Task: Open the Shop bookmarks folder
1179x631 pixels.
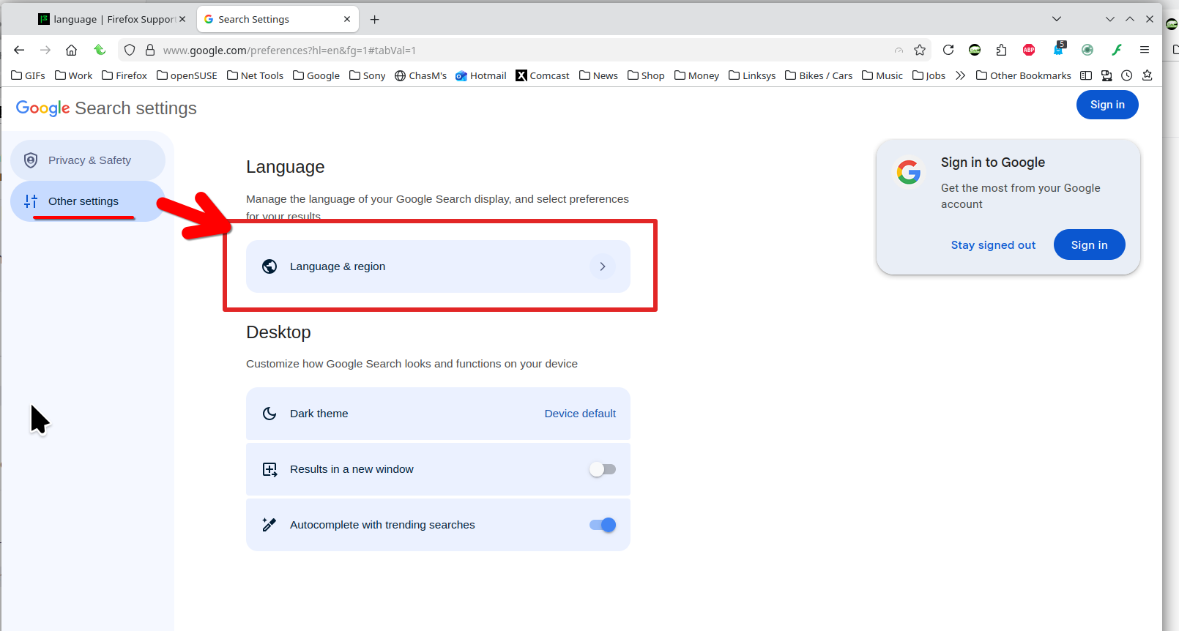Action: [646, 75]
